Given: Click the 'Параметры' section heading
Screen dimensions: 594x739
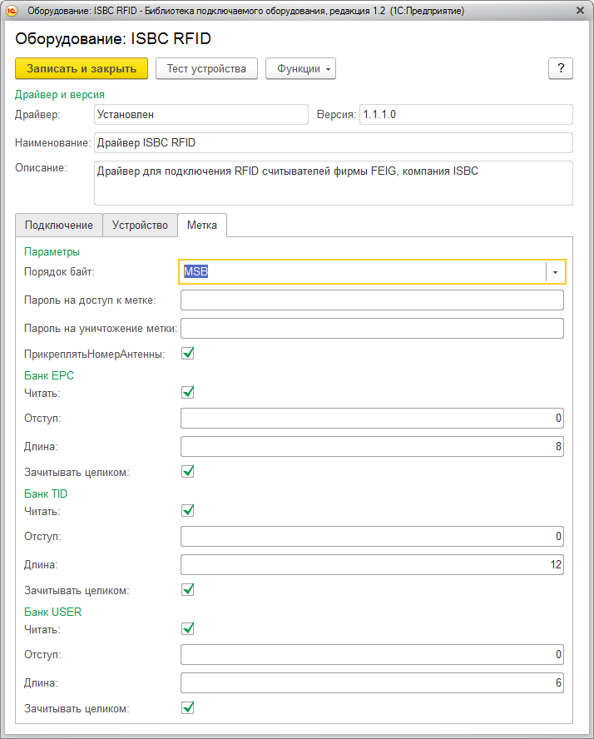Looking at the screenshot, I should point(52,252).
